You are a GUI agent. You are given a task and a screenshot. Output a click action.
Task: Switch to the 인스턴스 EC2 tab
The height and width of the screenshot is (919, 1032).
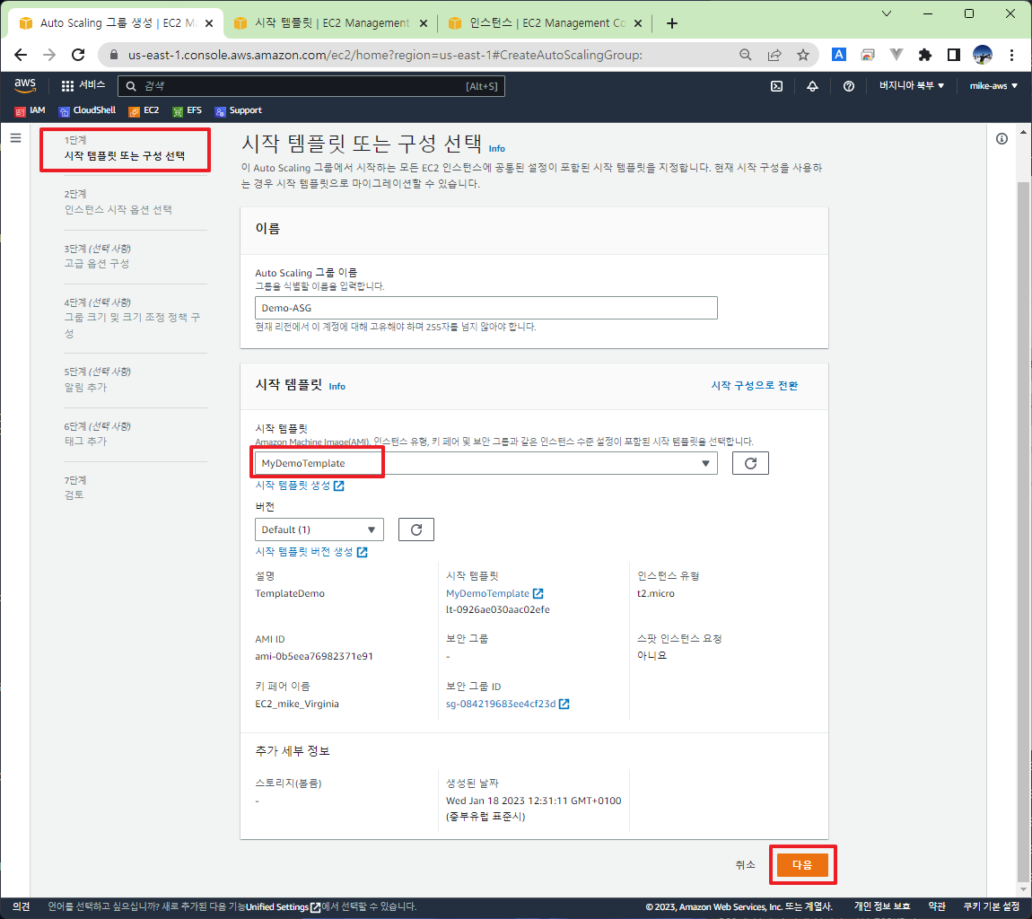[545, 23]
